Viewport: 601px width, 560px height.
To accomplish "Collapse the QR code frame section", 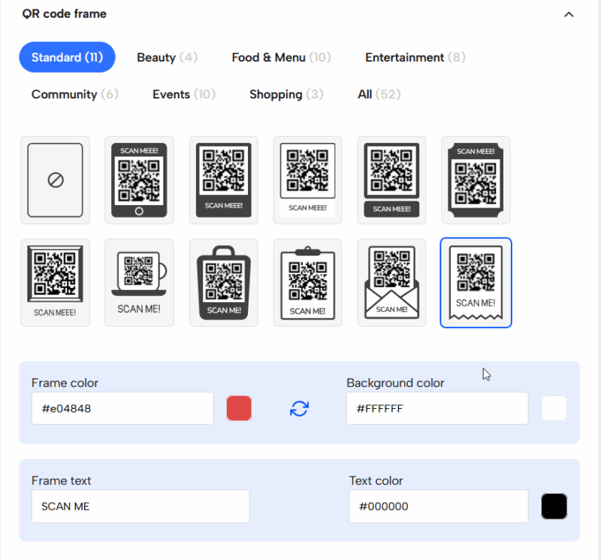I will pos(569,14).
